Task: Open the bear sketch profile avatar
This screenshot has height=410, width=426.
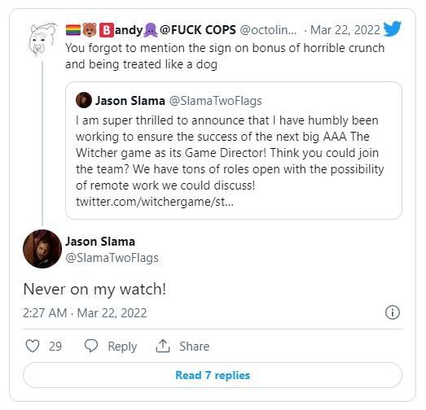Action: (42, 40)
